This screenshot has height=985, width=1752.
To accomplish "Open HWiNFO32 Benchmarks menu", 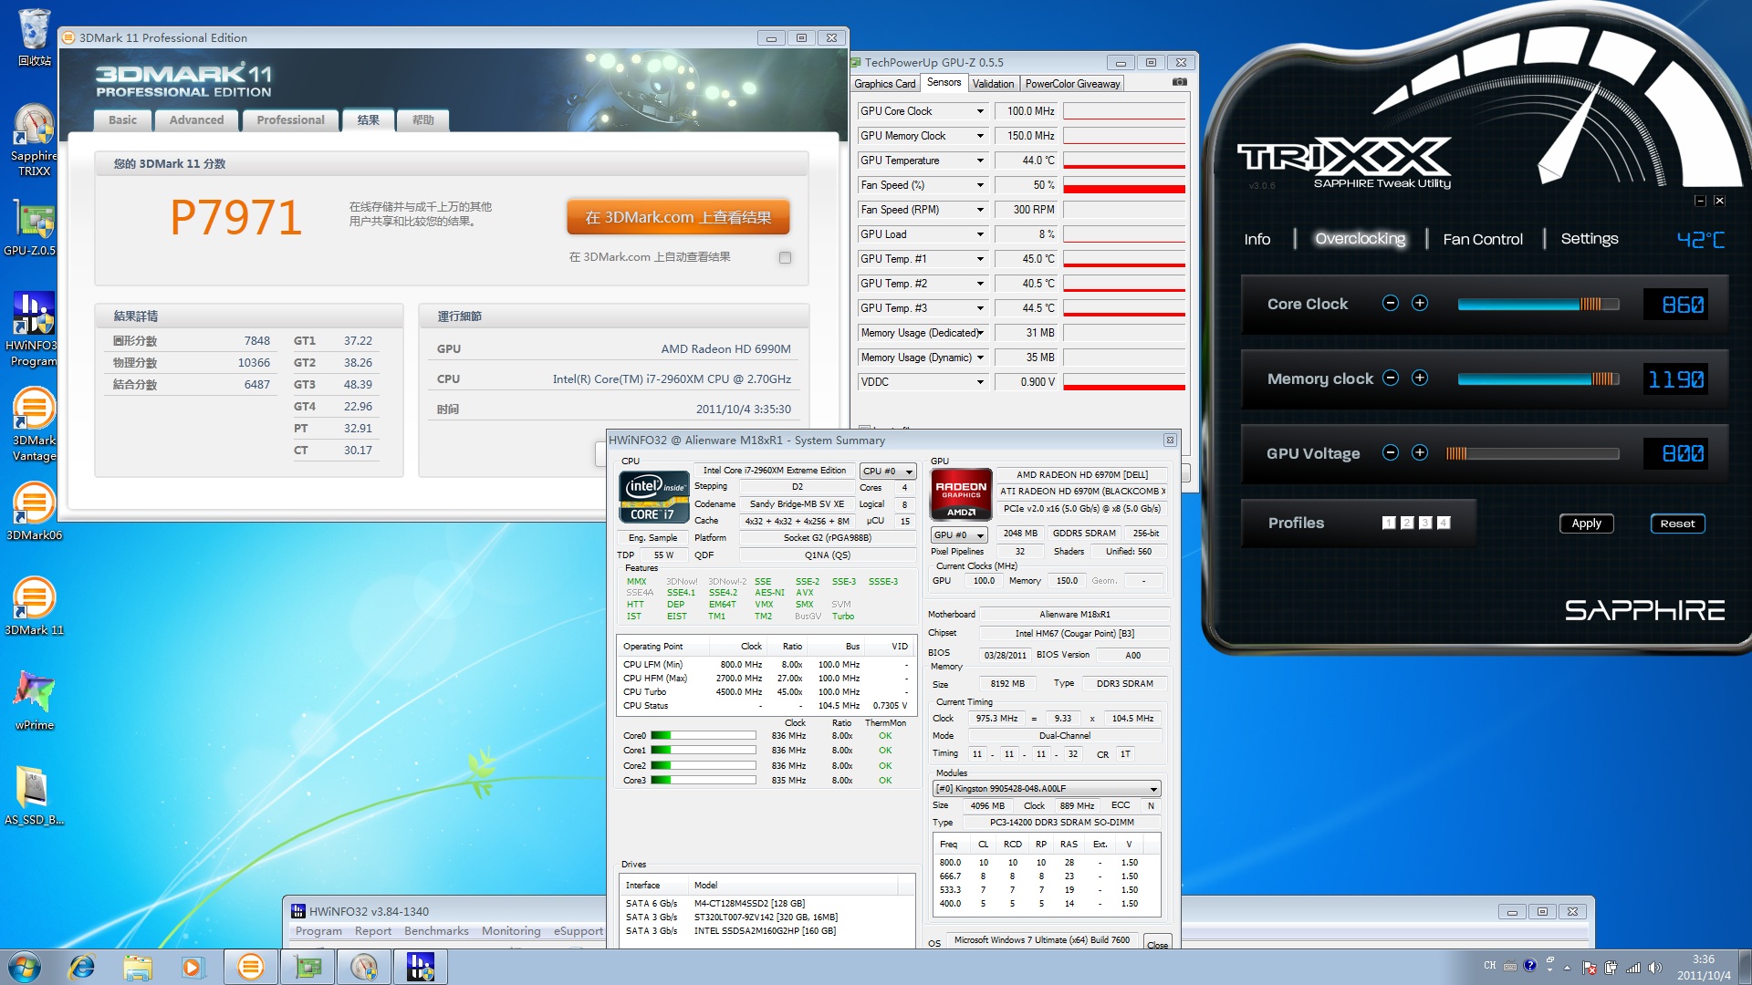I will pos(436,931).
